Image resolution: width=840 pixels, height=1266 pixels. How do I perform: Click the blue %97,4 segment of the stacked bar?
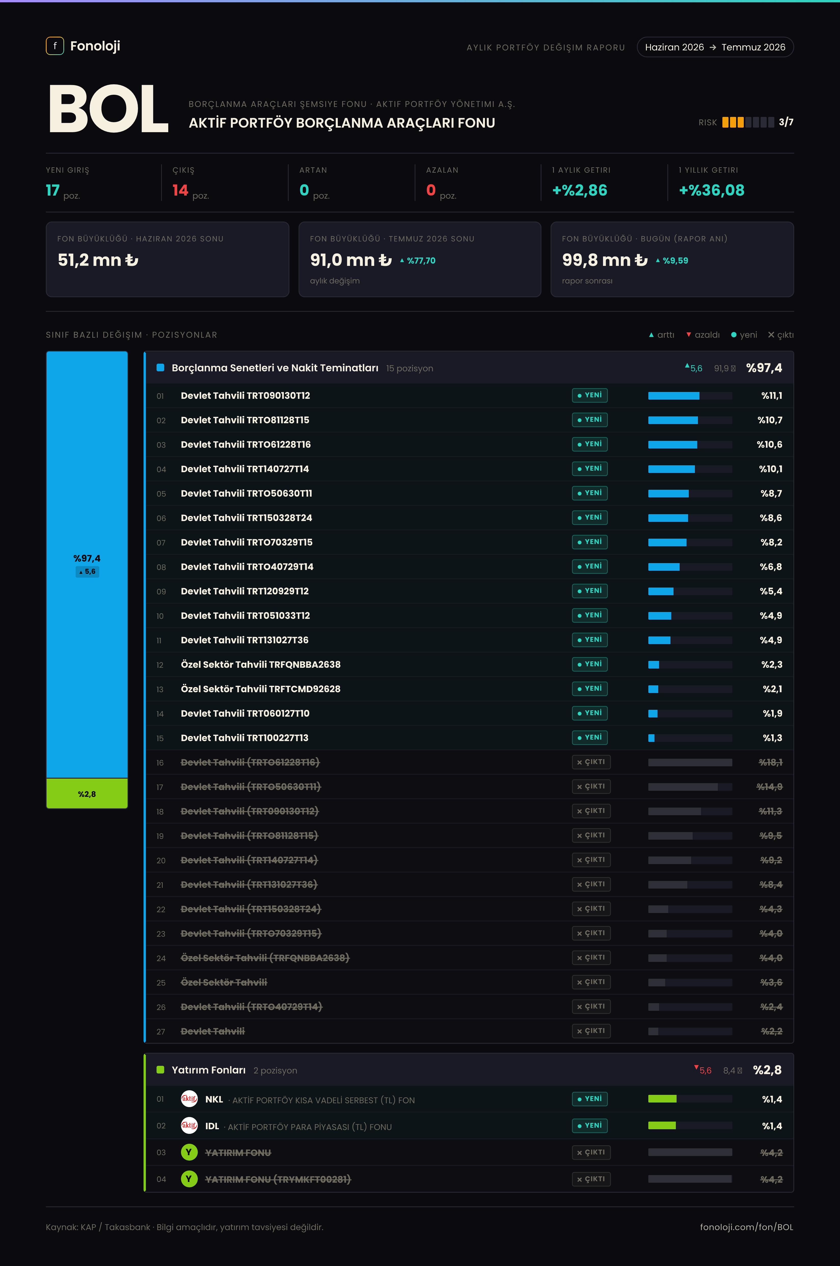[87, 564]
